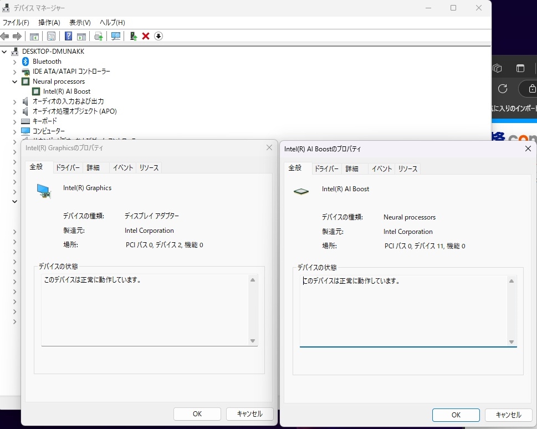Click the display adapter icon in Intel(R) Graphics dialog

point(44,191)
